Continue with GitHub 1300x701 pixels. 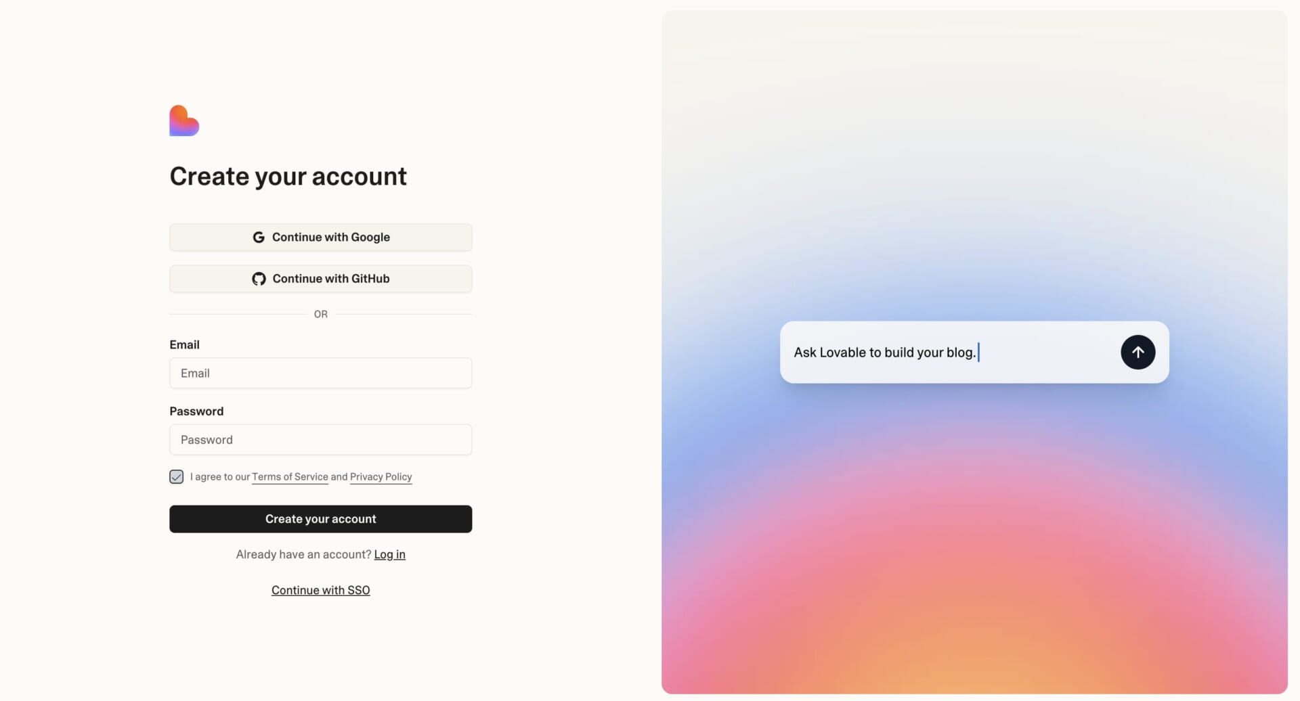click(320, 279)
